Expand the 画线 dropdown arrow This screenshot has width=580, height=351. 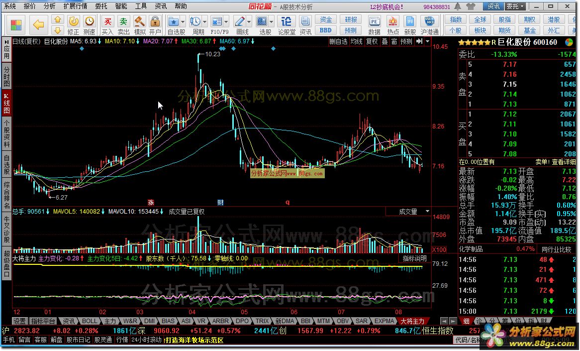(249, 22)
